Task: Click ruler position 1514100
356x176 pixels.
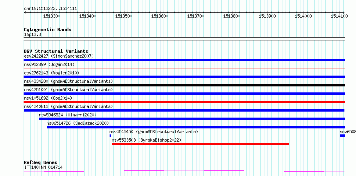Action: [x=340, y=16]
